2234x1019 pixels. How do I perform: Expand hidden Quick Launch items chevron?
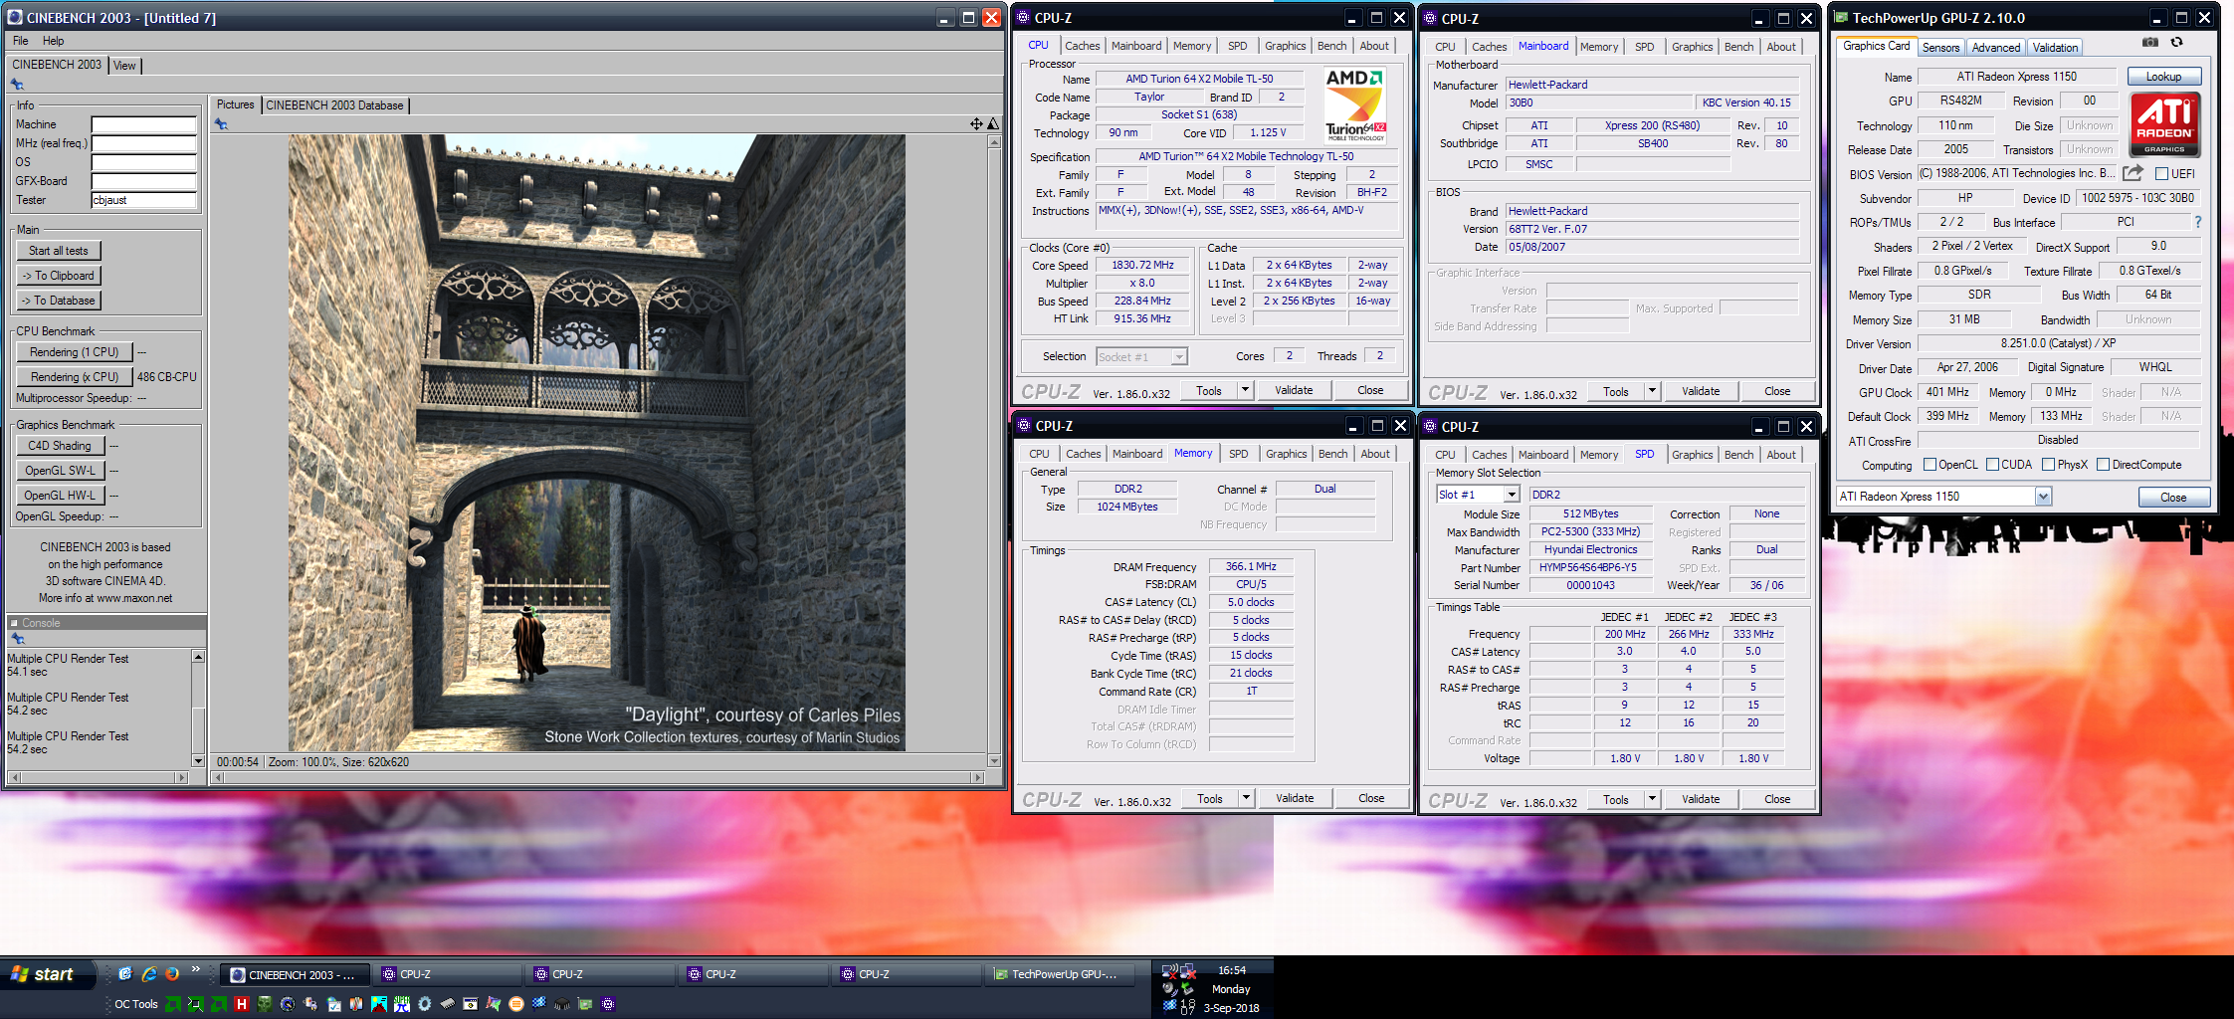point(196,969)
